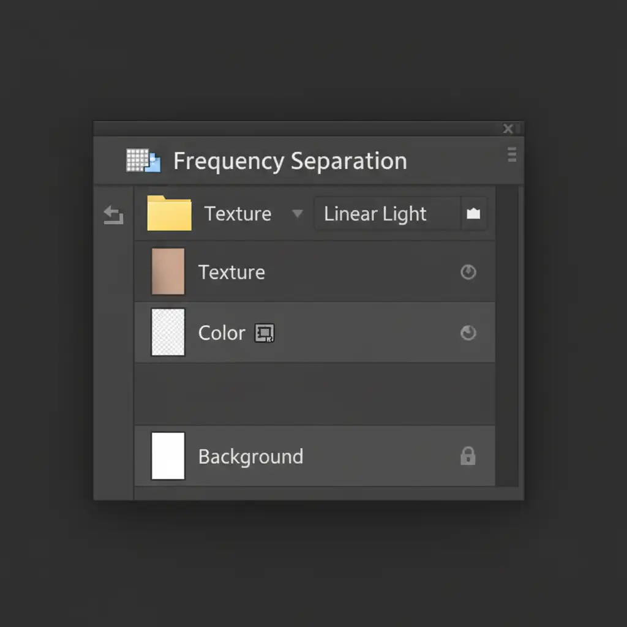Close the Frequency Separation panel

click(508, 129)
